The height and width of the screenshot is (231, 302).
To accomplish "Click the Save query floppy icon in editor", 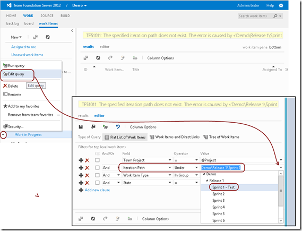I will pyautogui.click(x=81, y=126).
